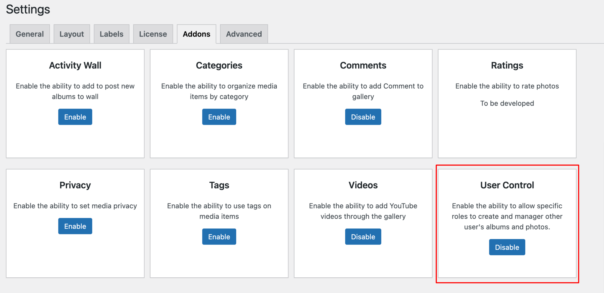The image size is (604, 293).
Task: View the License tab
Action: point(153,34)
